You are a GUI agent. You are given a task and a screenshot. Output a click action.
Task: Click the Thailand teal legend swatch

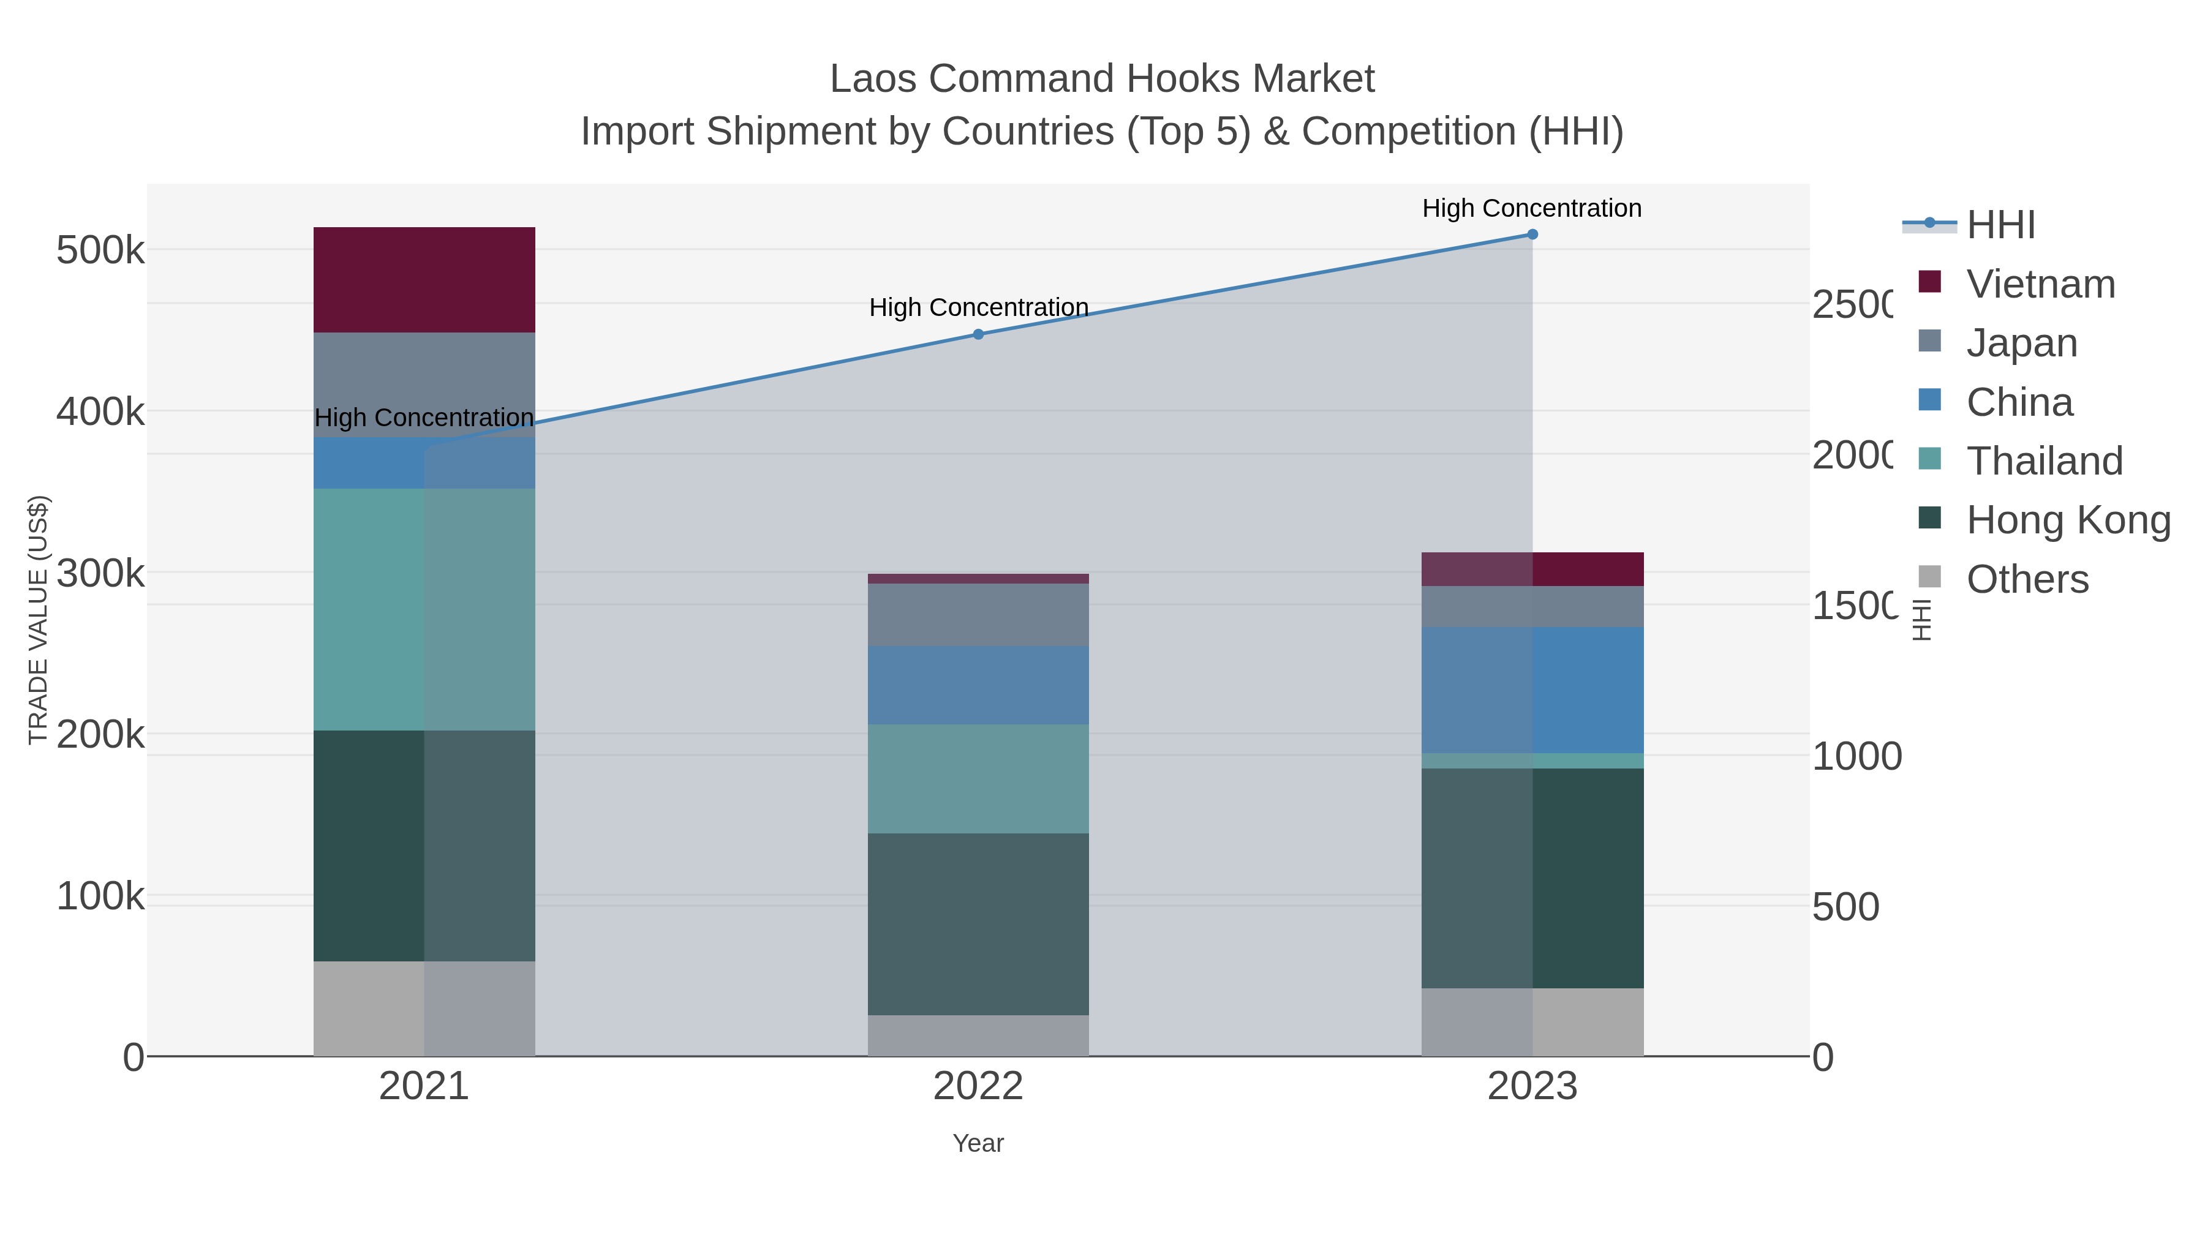(1930, 459)
